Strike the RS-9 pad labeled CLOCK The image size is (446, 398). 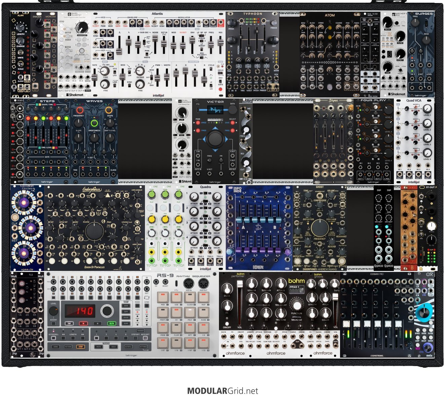[x=190, y=297]
